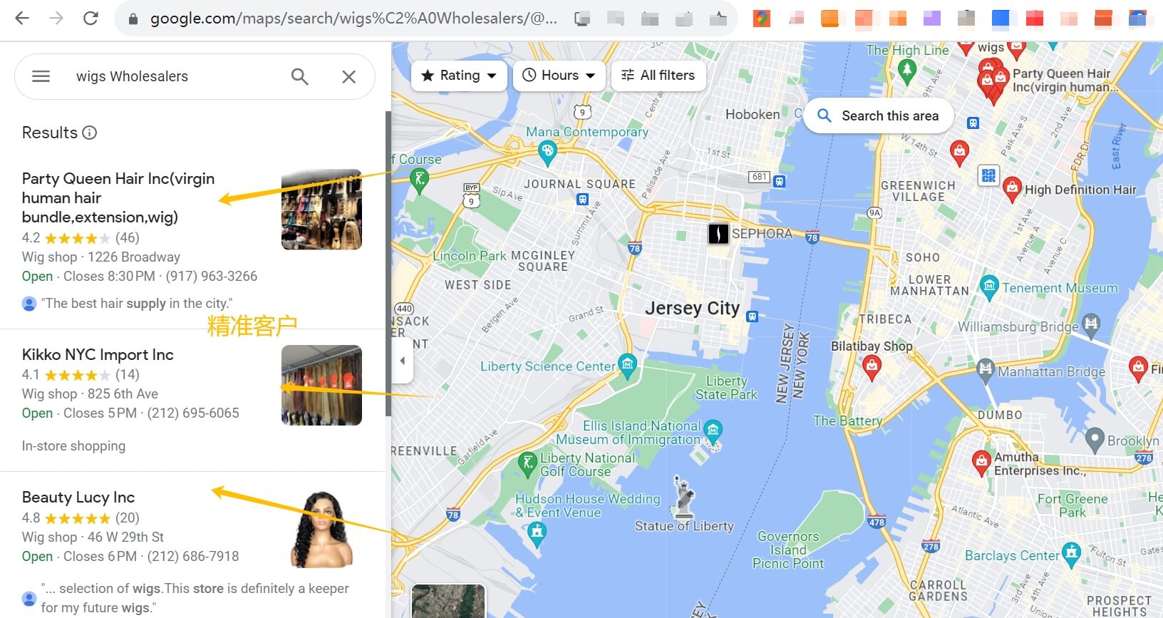Click Bilatibay Shop map pin

tap(872, 367)
